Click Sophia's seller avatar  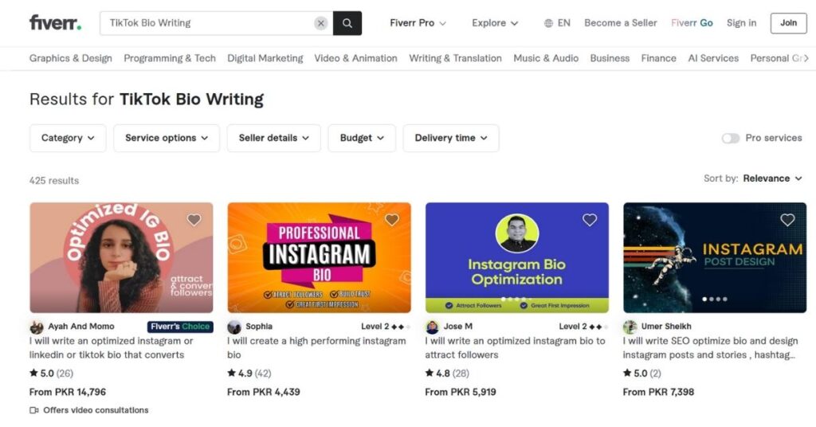click(234, 327)
